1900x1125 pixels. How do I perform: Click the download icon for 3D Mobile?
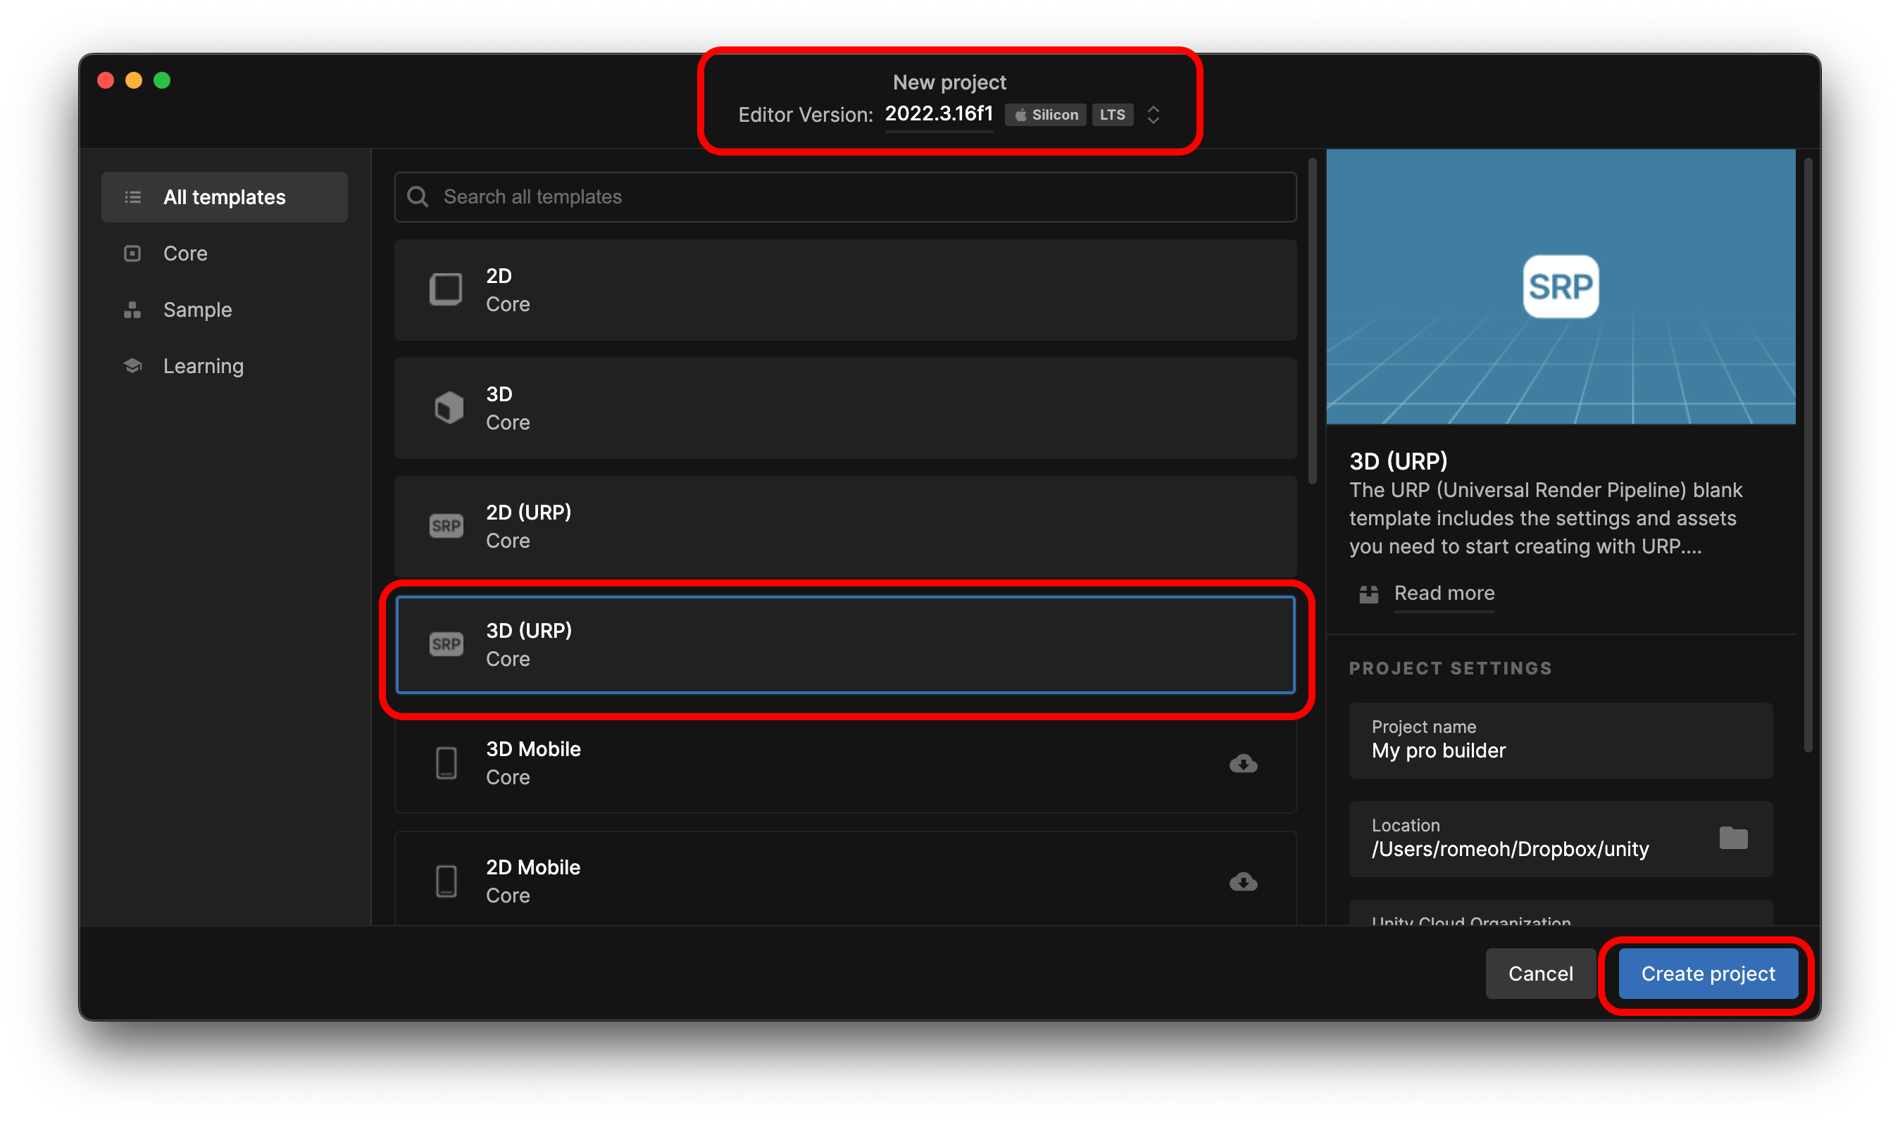(1243, 763)
